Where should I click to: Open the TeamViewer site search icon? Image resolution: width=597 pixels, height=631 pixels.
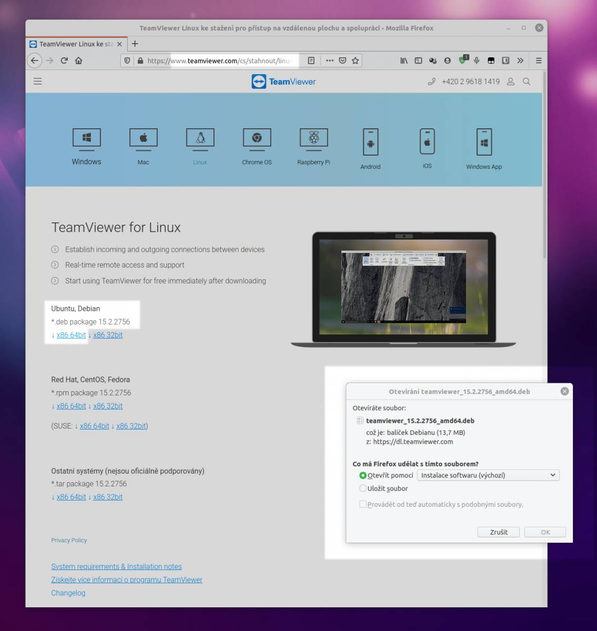[527, 82]
